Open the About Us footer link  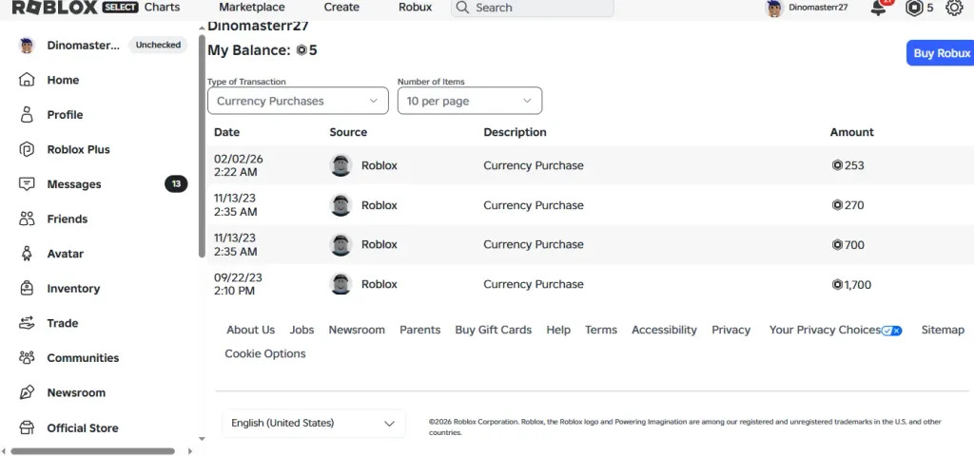(250, 330)
